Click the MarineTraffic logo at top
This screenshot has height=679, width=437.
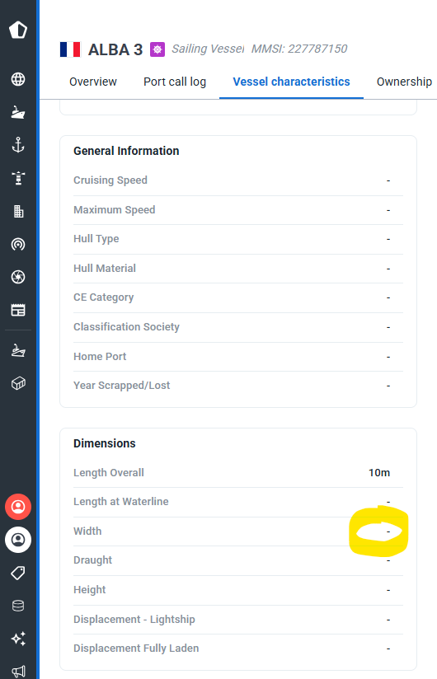(x=18, y=30)
